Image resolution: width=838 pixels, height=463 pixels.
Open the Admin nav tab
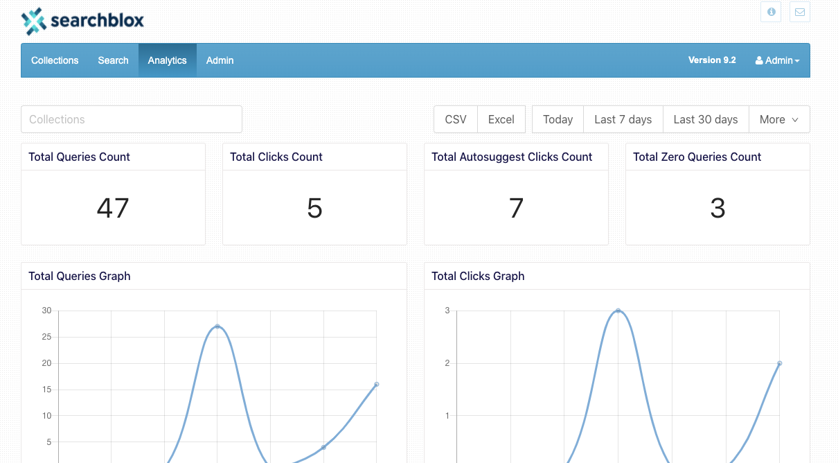pyautogui.click(x=220, y=60)
